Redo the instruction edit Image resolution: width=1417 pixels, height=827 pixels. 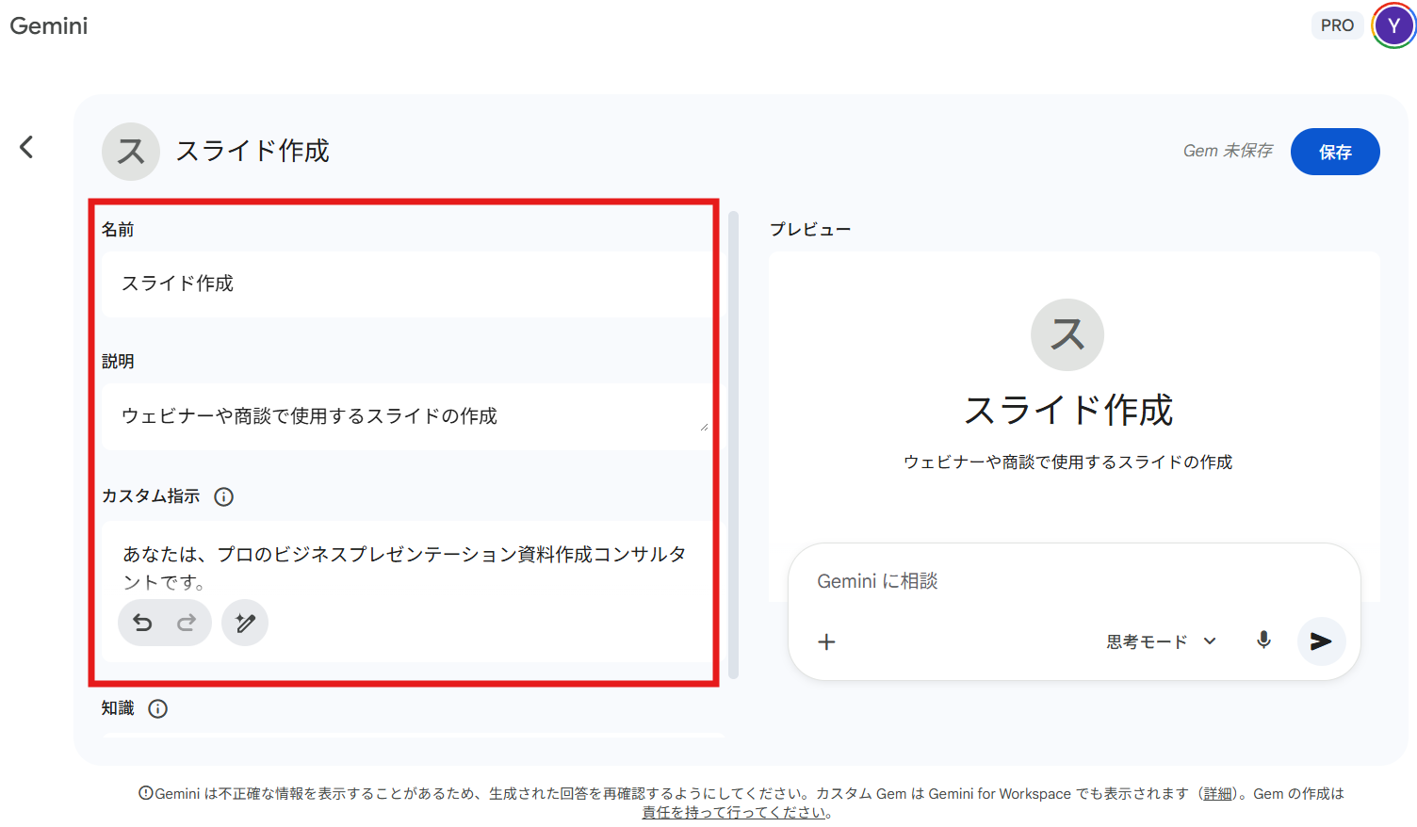click(187, 623)
